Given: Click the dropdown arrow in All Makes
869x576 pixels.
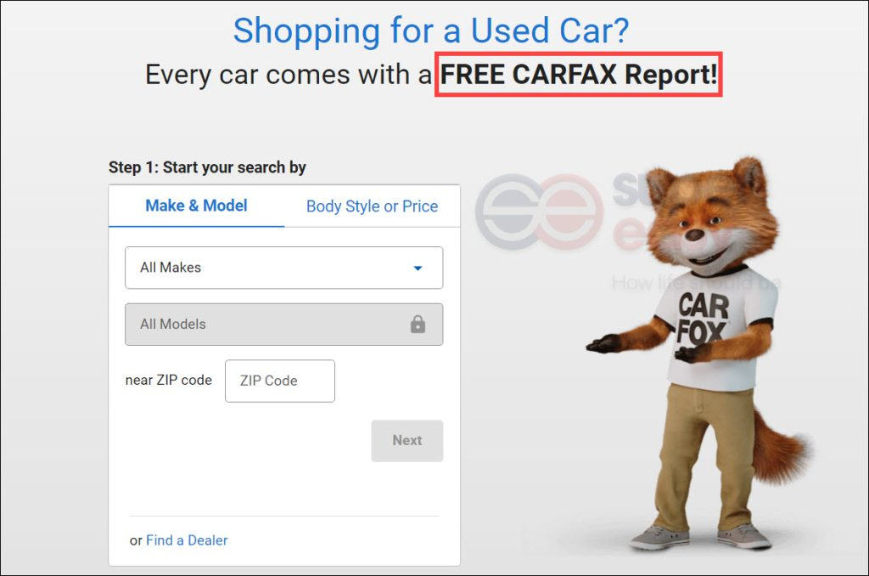Looking at the screenshot, I should pos(418,268).
